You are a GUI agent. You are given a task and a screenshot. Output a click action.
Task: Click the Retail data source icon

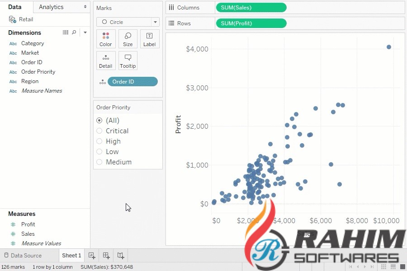(x=12, y=19)
